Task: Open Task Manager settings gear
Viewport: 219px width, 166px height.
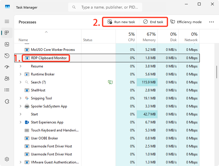Action: point(7,159)
